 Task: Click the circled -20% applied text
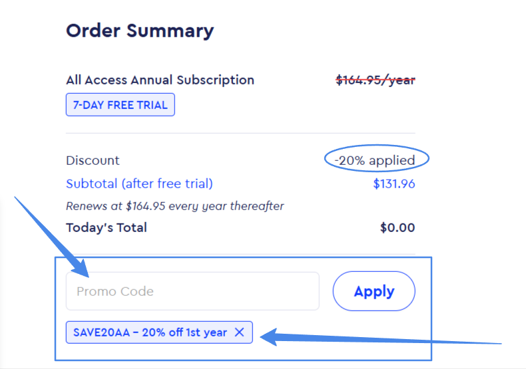[375, 160]
